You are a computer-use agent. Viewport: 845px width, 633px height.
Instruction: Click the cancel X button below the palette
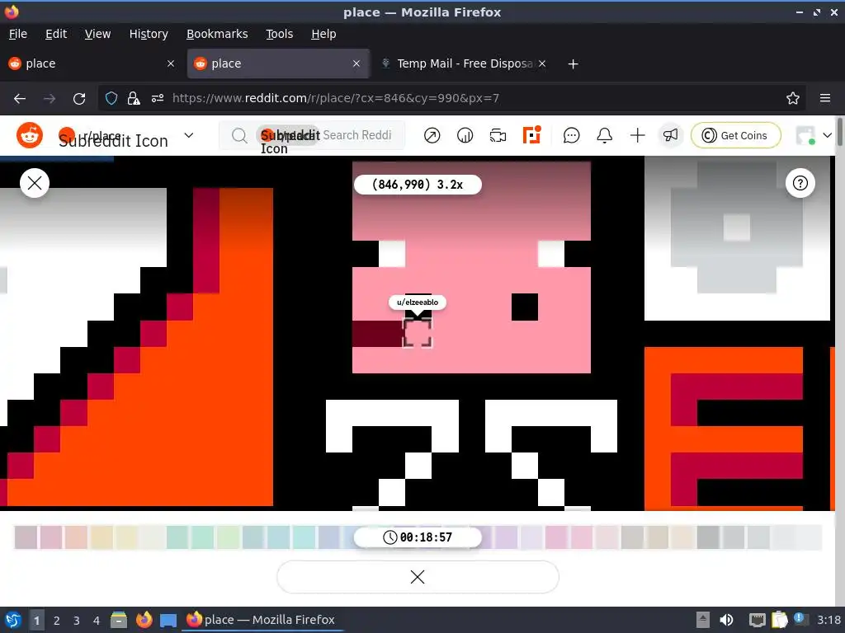(418, 577)
